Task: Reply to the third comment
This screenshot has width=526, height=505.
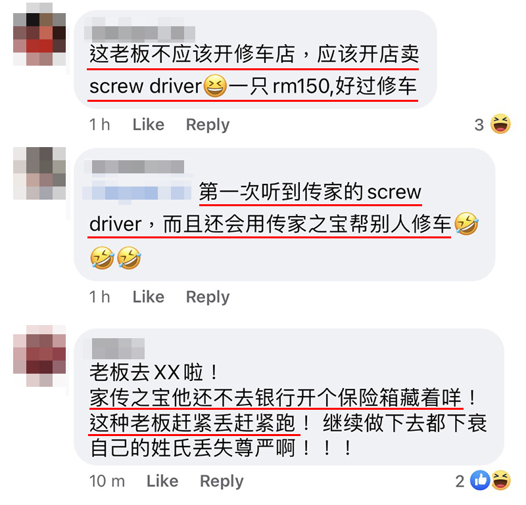Action: pos(222,481)
